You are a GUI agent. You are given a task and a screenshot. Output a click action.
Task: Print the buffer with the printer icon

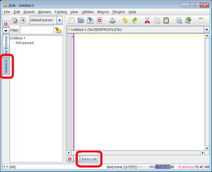coord(112,21)
